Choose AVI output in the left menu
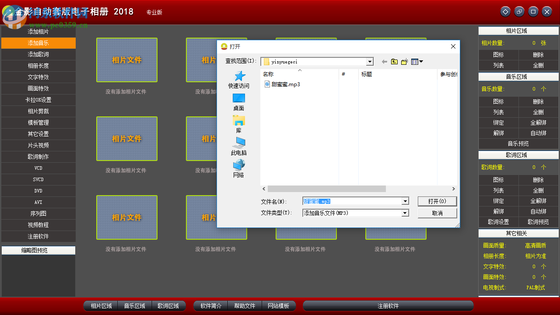 [x=38, y=202]
